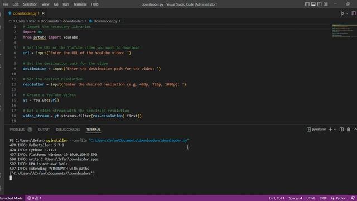
Task: Change encoding via UTF-8 status
Action: [x=311, y=198]
